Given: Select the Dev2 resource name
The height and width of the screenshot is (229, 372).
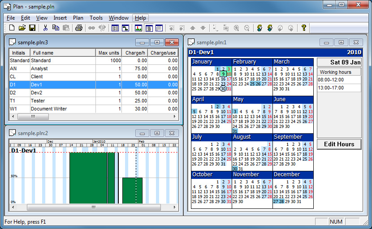Looking at the screenshot, I should coord(36,93).
